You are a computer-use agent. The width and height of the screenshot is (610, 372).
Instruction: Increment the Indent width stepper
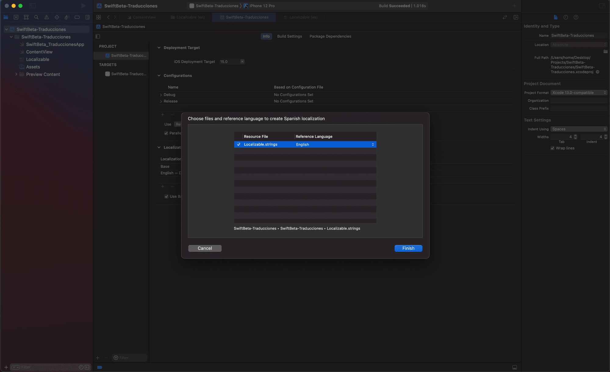tap(606, 136)
